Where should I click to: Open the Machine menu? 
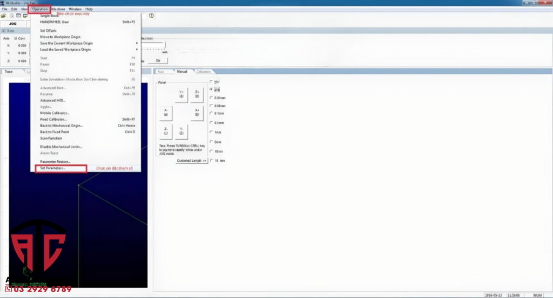point(58,9)
